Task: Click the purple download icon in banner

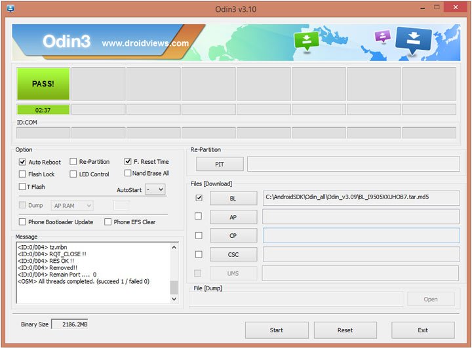Action: (x=383, y=37)
